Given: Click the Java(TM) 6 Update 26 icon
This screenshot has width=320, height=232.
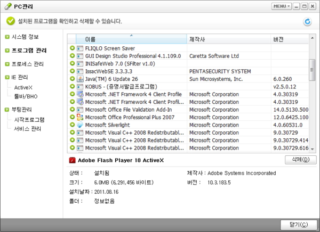Looking at the screenshot, I should [x=80, y=79].
